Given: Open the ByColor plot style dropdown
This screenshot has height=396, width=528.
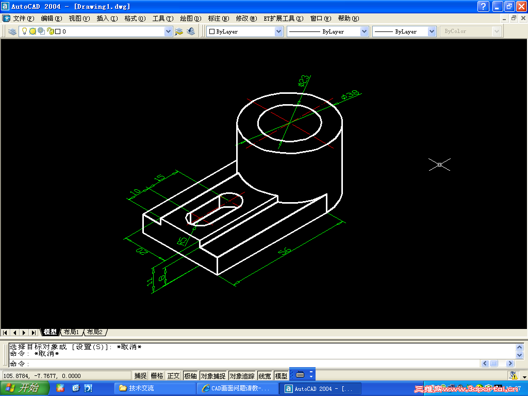Looking at the screenshot, I should [x=497, y=31].
